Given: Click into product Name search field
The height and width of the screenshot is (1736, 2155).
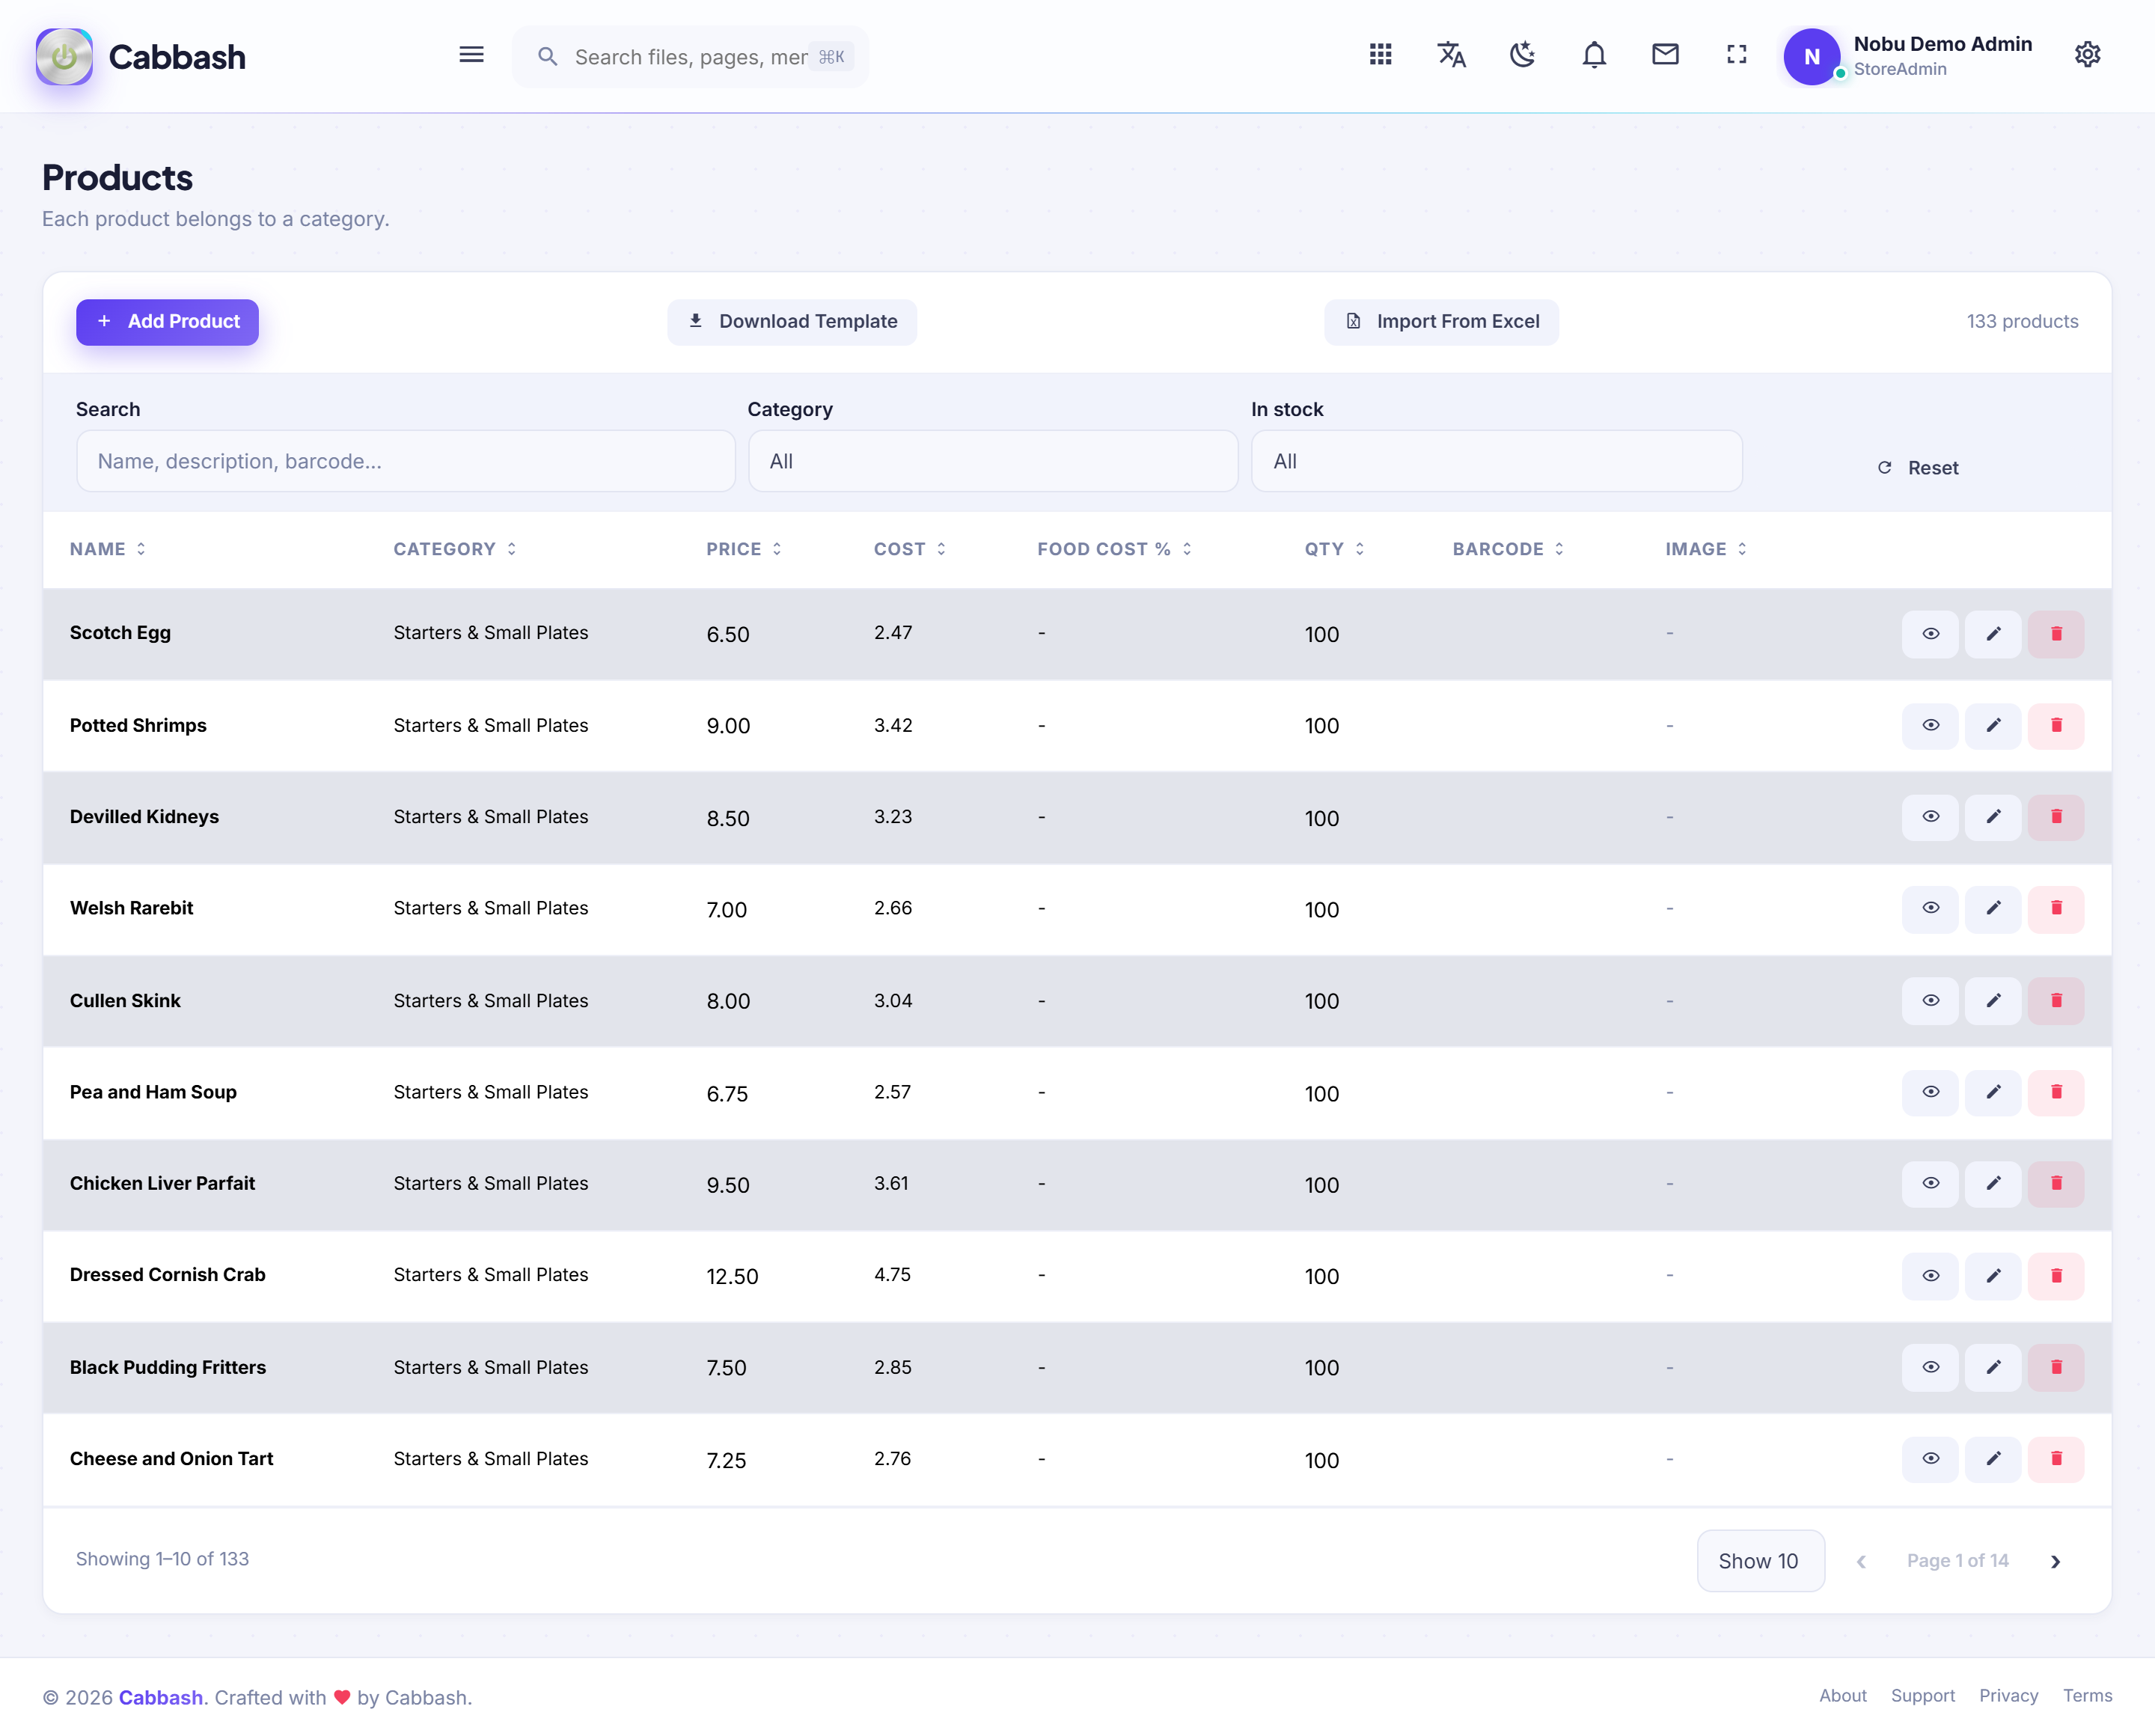Looking at the screenshot, I should pos(405,461).
